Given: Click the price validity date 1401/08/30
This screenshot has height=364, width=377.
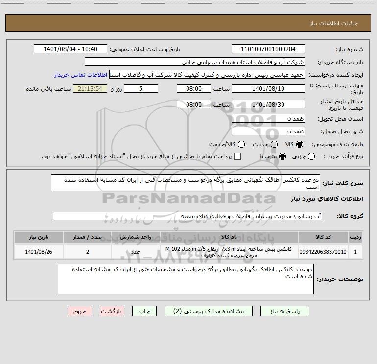Looking at the screenshot, I should tap(268, 105).
